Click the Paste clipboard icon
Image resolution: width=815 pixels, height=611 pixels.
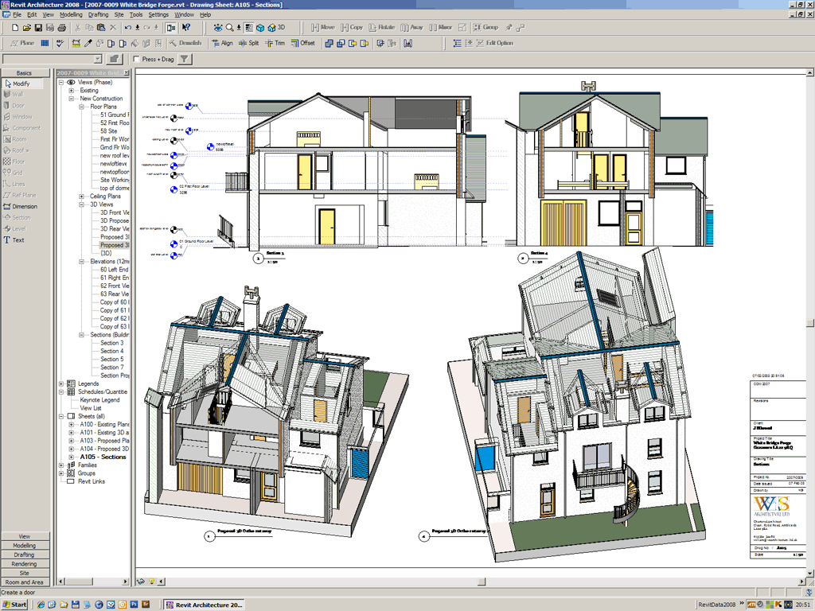coord(101,28)
